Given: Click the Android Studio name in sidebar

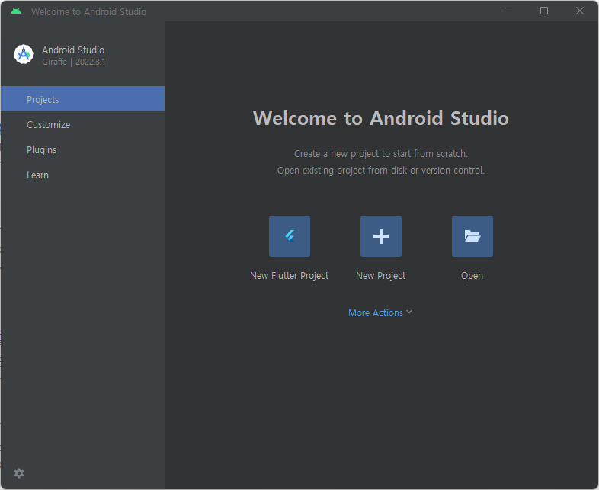Looking at the screenshot, I should (73, 50).
